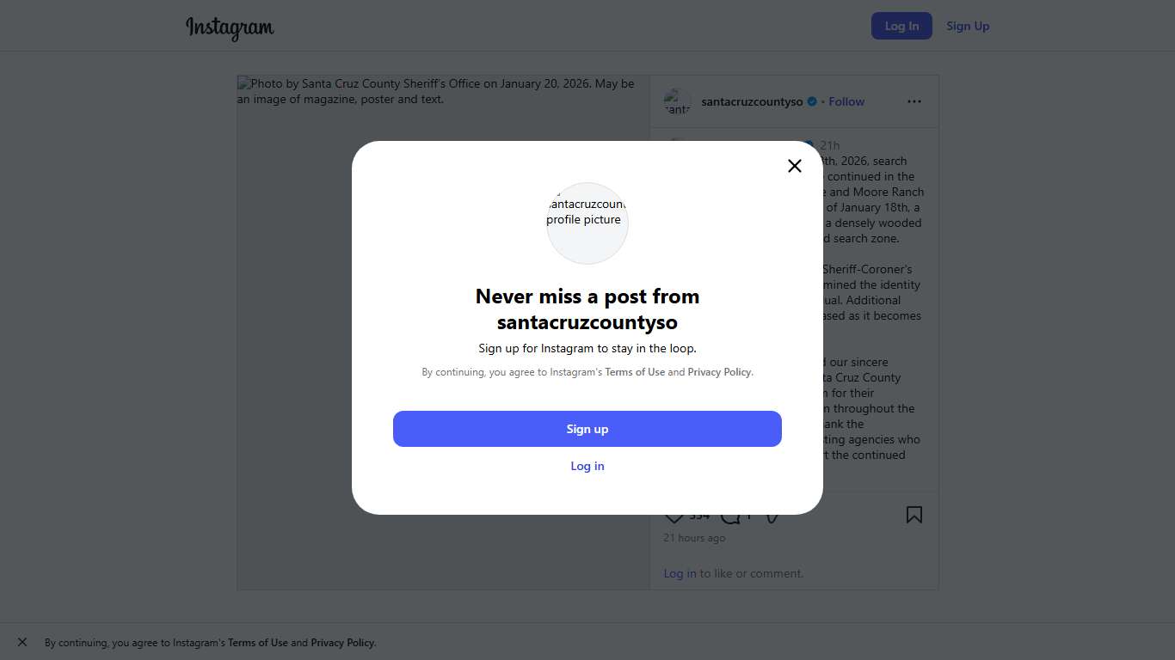Click the small santacruzcountyso avatar in post header
Screen dimensions: 1175x660
pos(678,101)
